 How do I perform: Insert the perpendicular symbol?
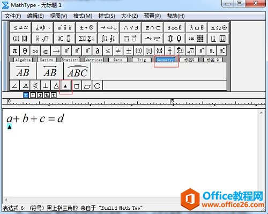(46, 86)
